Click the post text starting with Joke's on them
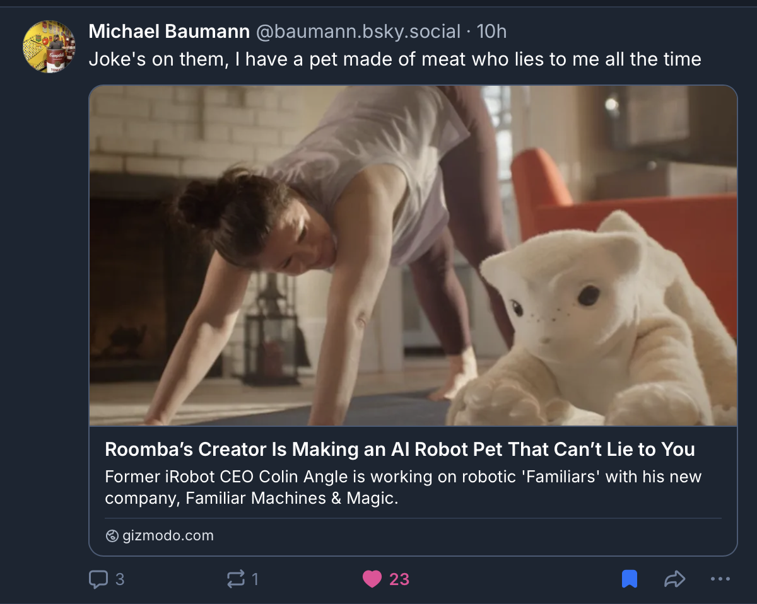 click(x=395, y=59)
